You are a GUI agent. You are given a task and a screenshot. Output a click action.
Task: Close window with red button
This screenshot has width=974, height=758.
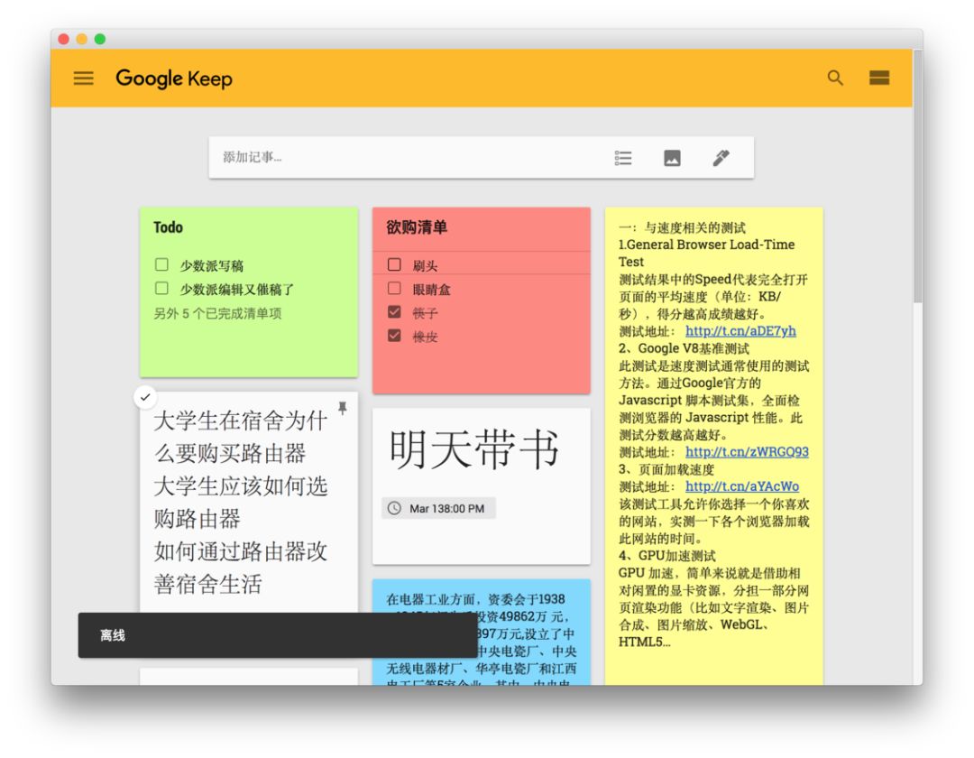tap(63, 39)
